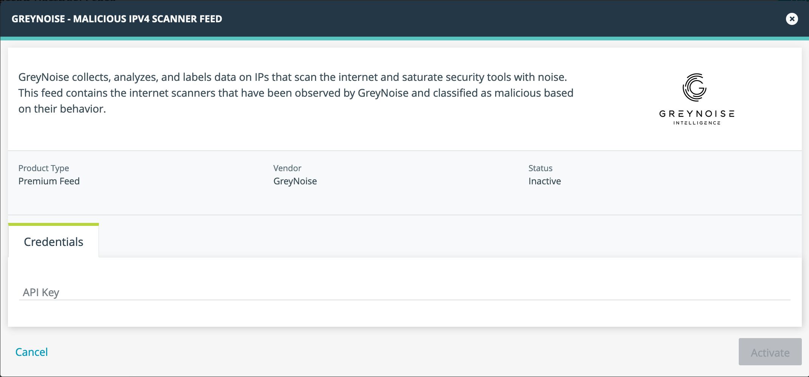Click the 'Status' label
The image size is (809, 377).
pos(540,168)
